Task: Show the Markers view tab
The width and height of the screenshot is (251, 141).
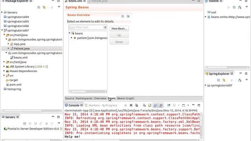Action: click(93, 105)
